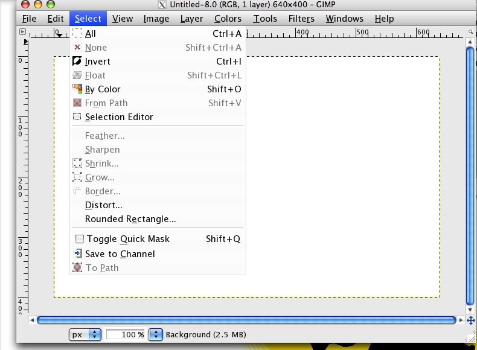Screen dimensions: 477x350
Task: Click the Select All dashed-rectangle icon
Action: [77, 33]
